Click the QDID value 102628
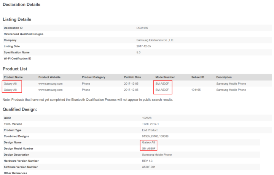 click(x=147, y=118)
